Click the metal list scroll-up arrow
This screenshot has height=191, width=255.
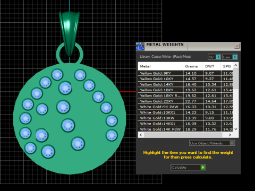point(236,65)
